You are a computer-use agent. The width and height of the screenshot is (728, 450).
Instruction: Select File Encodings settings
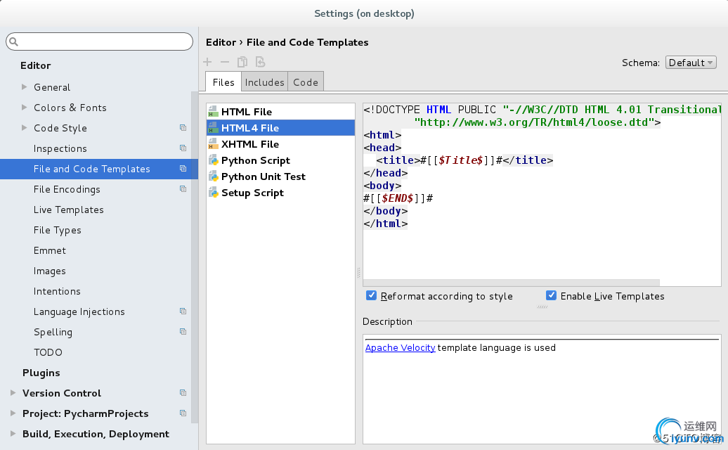(67, 189)
